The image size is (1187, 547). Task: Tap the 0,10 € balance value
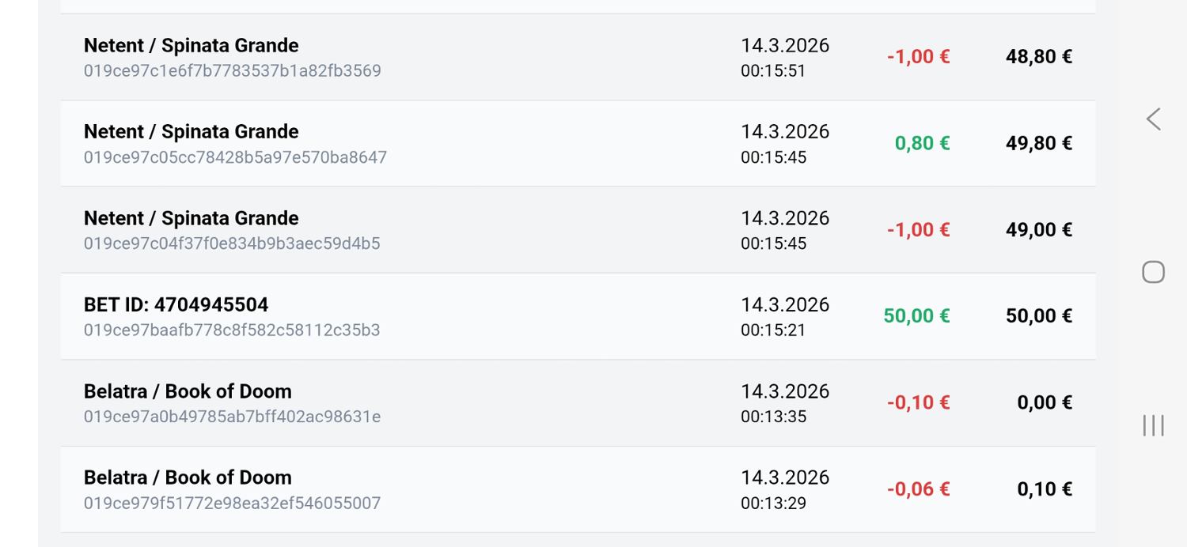1044,489
